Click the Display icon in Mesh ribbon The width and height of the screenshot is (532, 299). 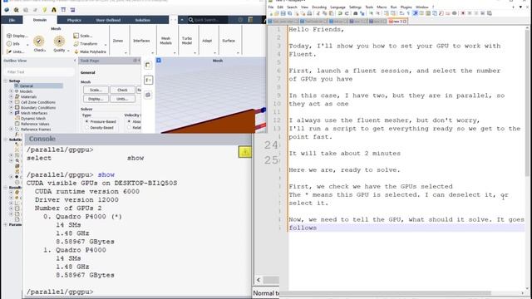pos(9,36)
